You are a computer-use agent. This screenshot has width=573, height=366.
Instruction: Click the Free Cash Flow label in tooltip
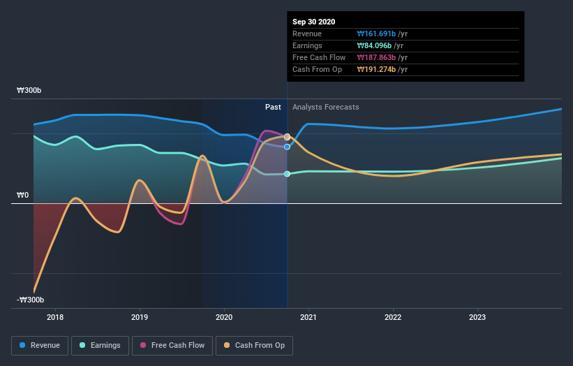click(x=319, y=57)
